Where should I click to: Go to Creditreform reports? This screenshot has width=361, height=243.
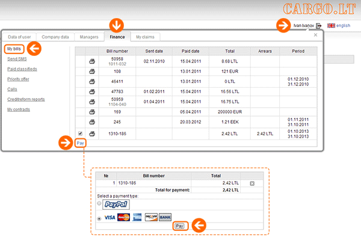(26, 99)
